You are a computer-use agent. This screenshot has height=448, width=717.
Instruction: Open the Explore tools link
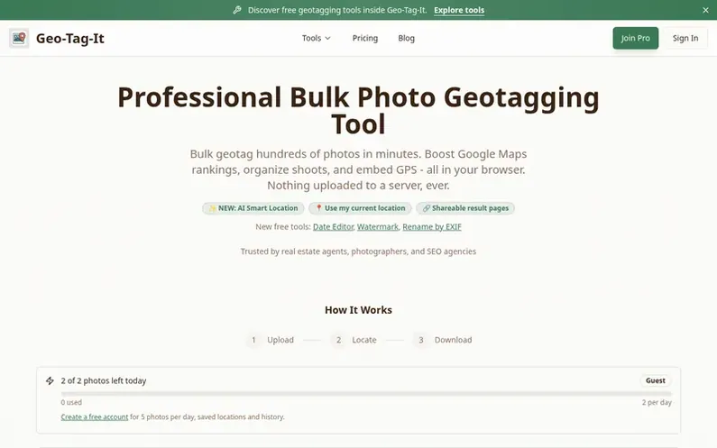pyautogui.click(x=459, y=10)
